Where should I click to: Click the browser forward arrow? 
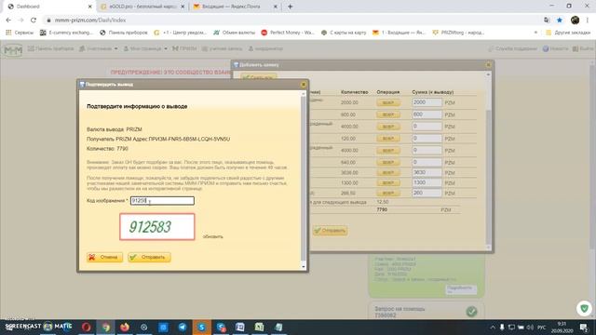(20, 20)
